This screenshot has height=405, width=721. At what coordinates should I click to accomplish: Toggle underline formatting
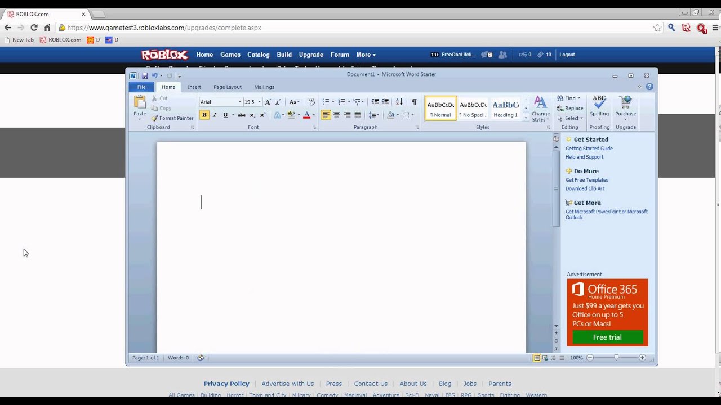point(225,115)
